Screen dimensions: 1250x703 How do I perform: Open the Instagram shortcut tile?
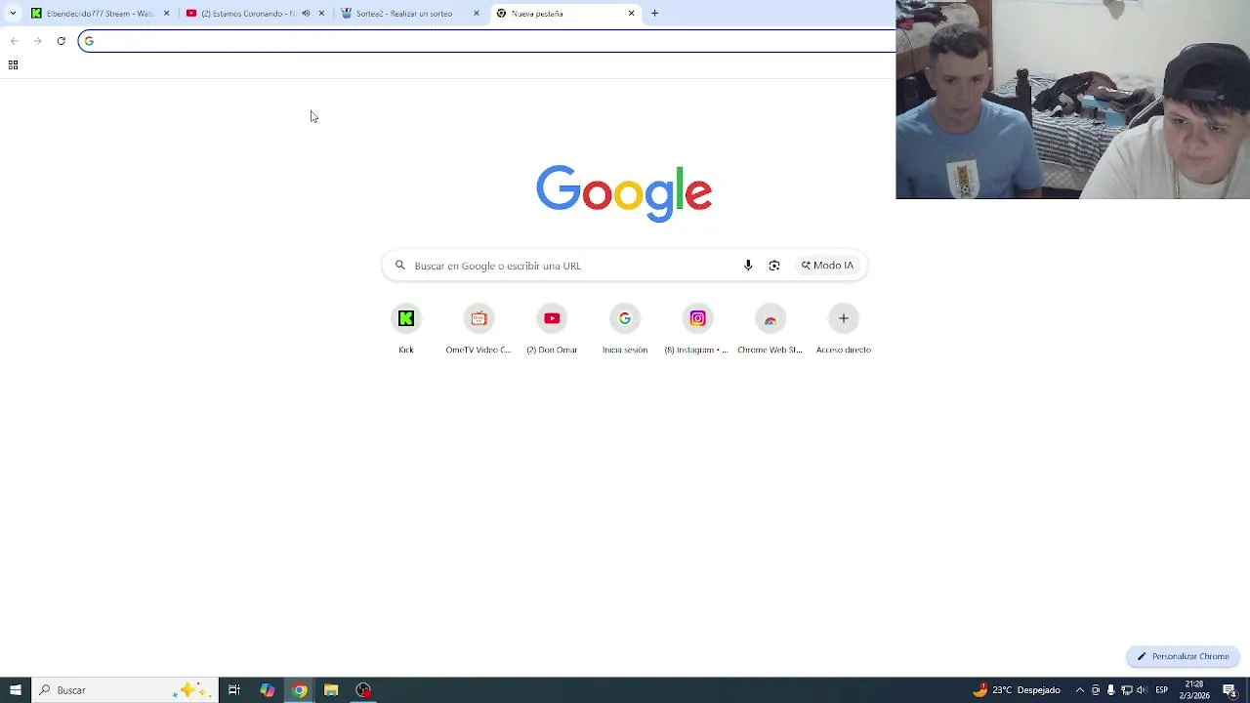[697, 329]
